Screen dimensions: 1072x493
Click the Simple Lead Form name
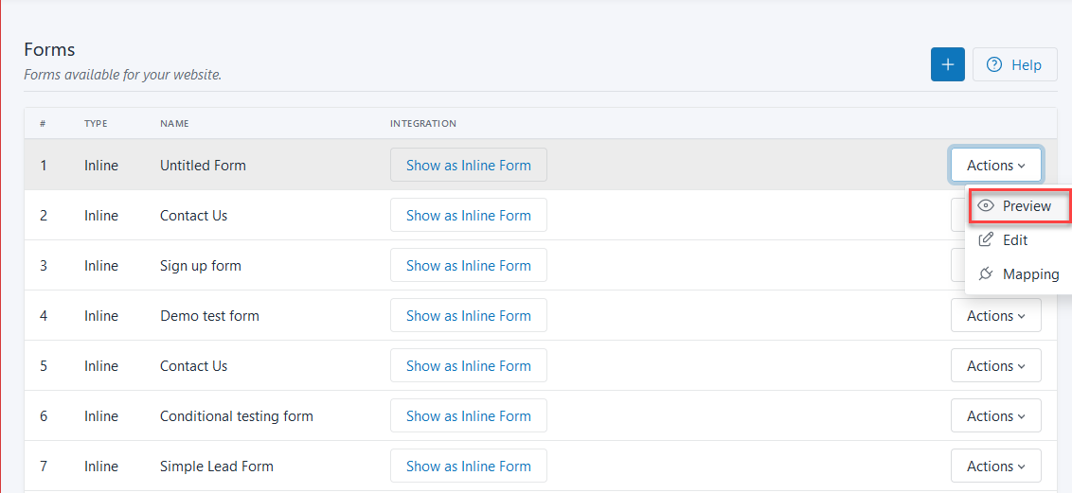tap(217, 467)
